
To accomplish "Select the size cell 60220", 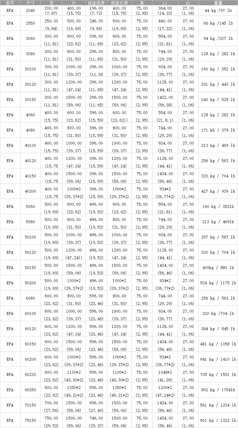I will [30, 375].
